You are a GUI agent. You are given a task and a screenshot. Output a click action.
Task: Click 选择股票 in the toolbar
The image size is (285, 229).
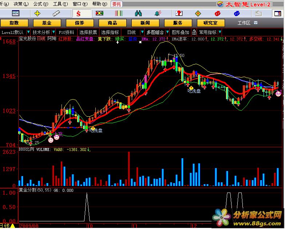coord(88,32)
